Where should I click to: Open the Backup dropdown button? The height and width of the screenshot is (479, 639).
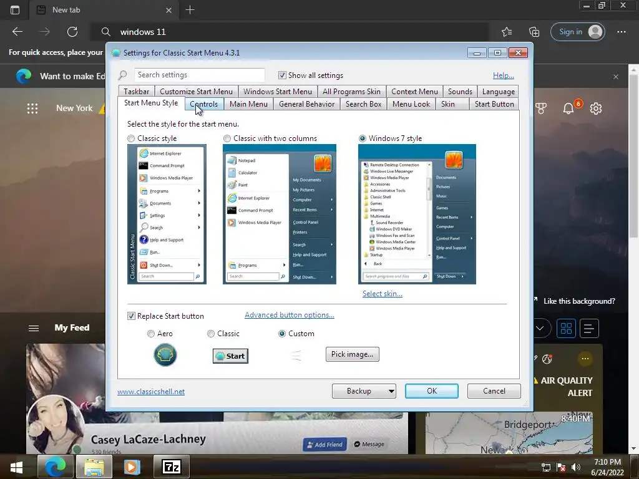pyautogui.click(x=364, y=391)
